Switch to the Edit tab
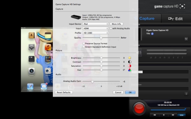 tap(175, 19)
